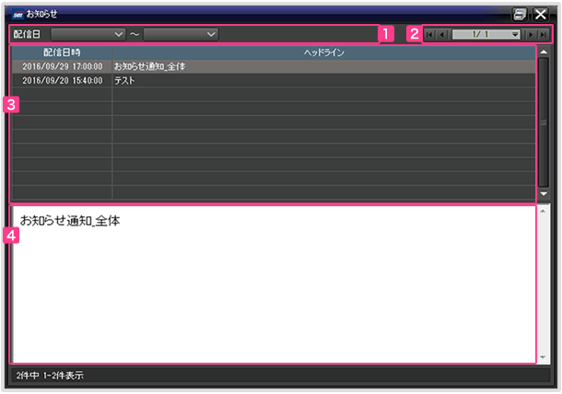Viewport: 562px width, 394px height.
Task: Click the 2016/09/20 15:40:00 date cell
Action: (62, 80)
